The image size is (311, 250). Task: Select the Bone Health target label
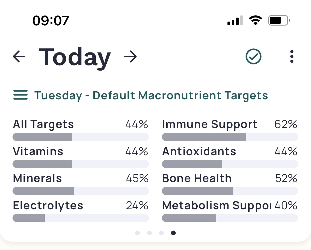197,178
